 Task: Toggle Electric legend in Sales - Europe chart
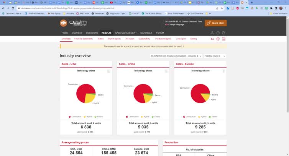pyautogui.click(x=213, y=117)
